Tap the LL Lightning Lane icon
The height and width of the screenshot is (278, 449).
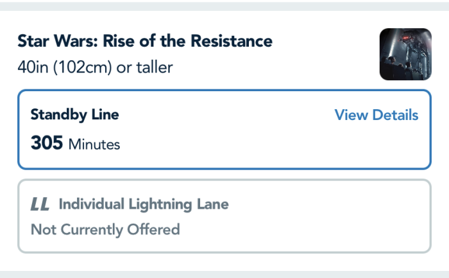tap(40, 205)
